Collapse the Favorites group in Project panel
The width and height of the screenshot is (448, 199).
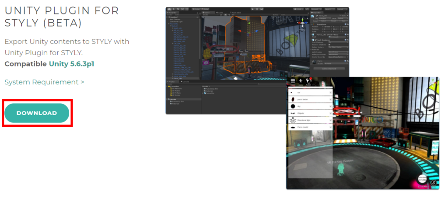pyautogui.click(x=167, y=87)
